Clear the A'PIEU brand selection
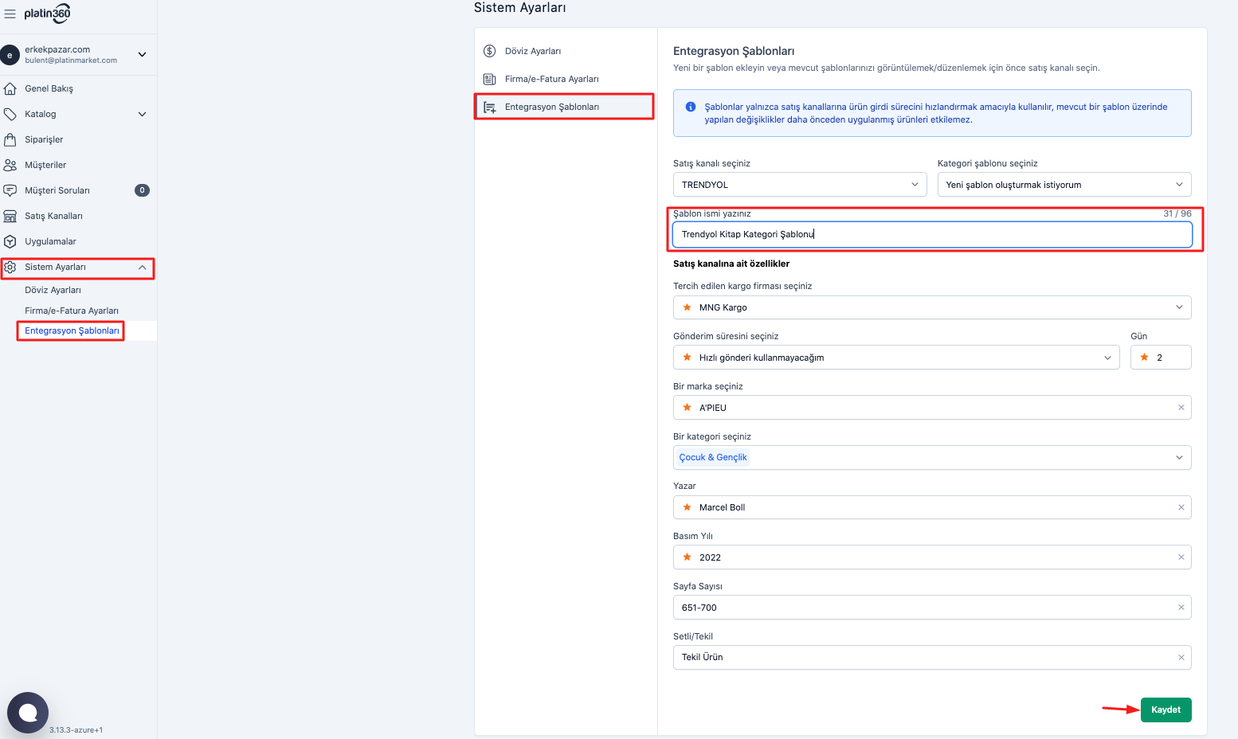Image resolution: width=1238 pixels, height=739 pixels. pos(1181,408)
